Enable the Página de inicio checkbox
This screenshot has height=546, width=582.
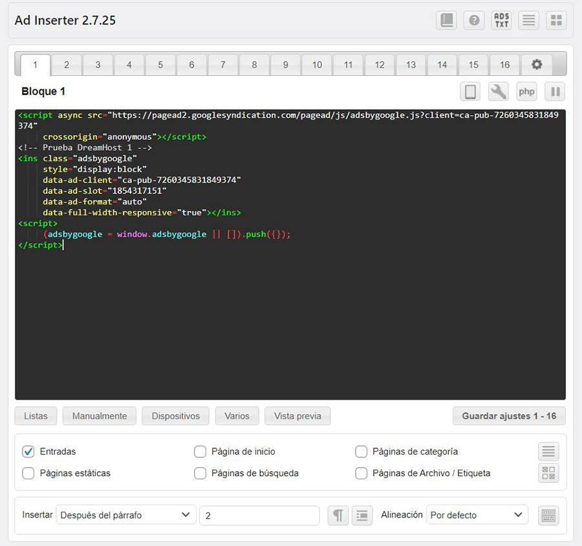point(200,452)
